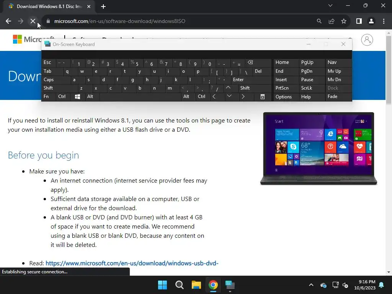Tap the context menu key on keyboard
This screenshot has height=294, width=392.
[263, 97]
